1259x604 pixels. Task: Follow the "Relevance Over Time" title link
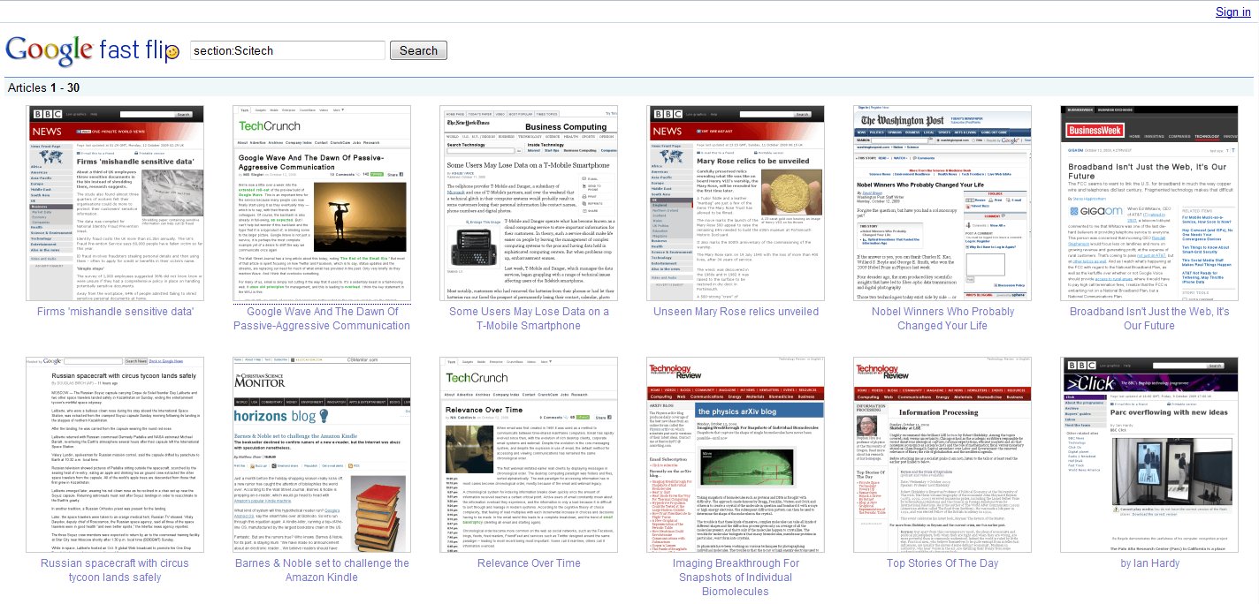[x=529, y=563]
